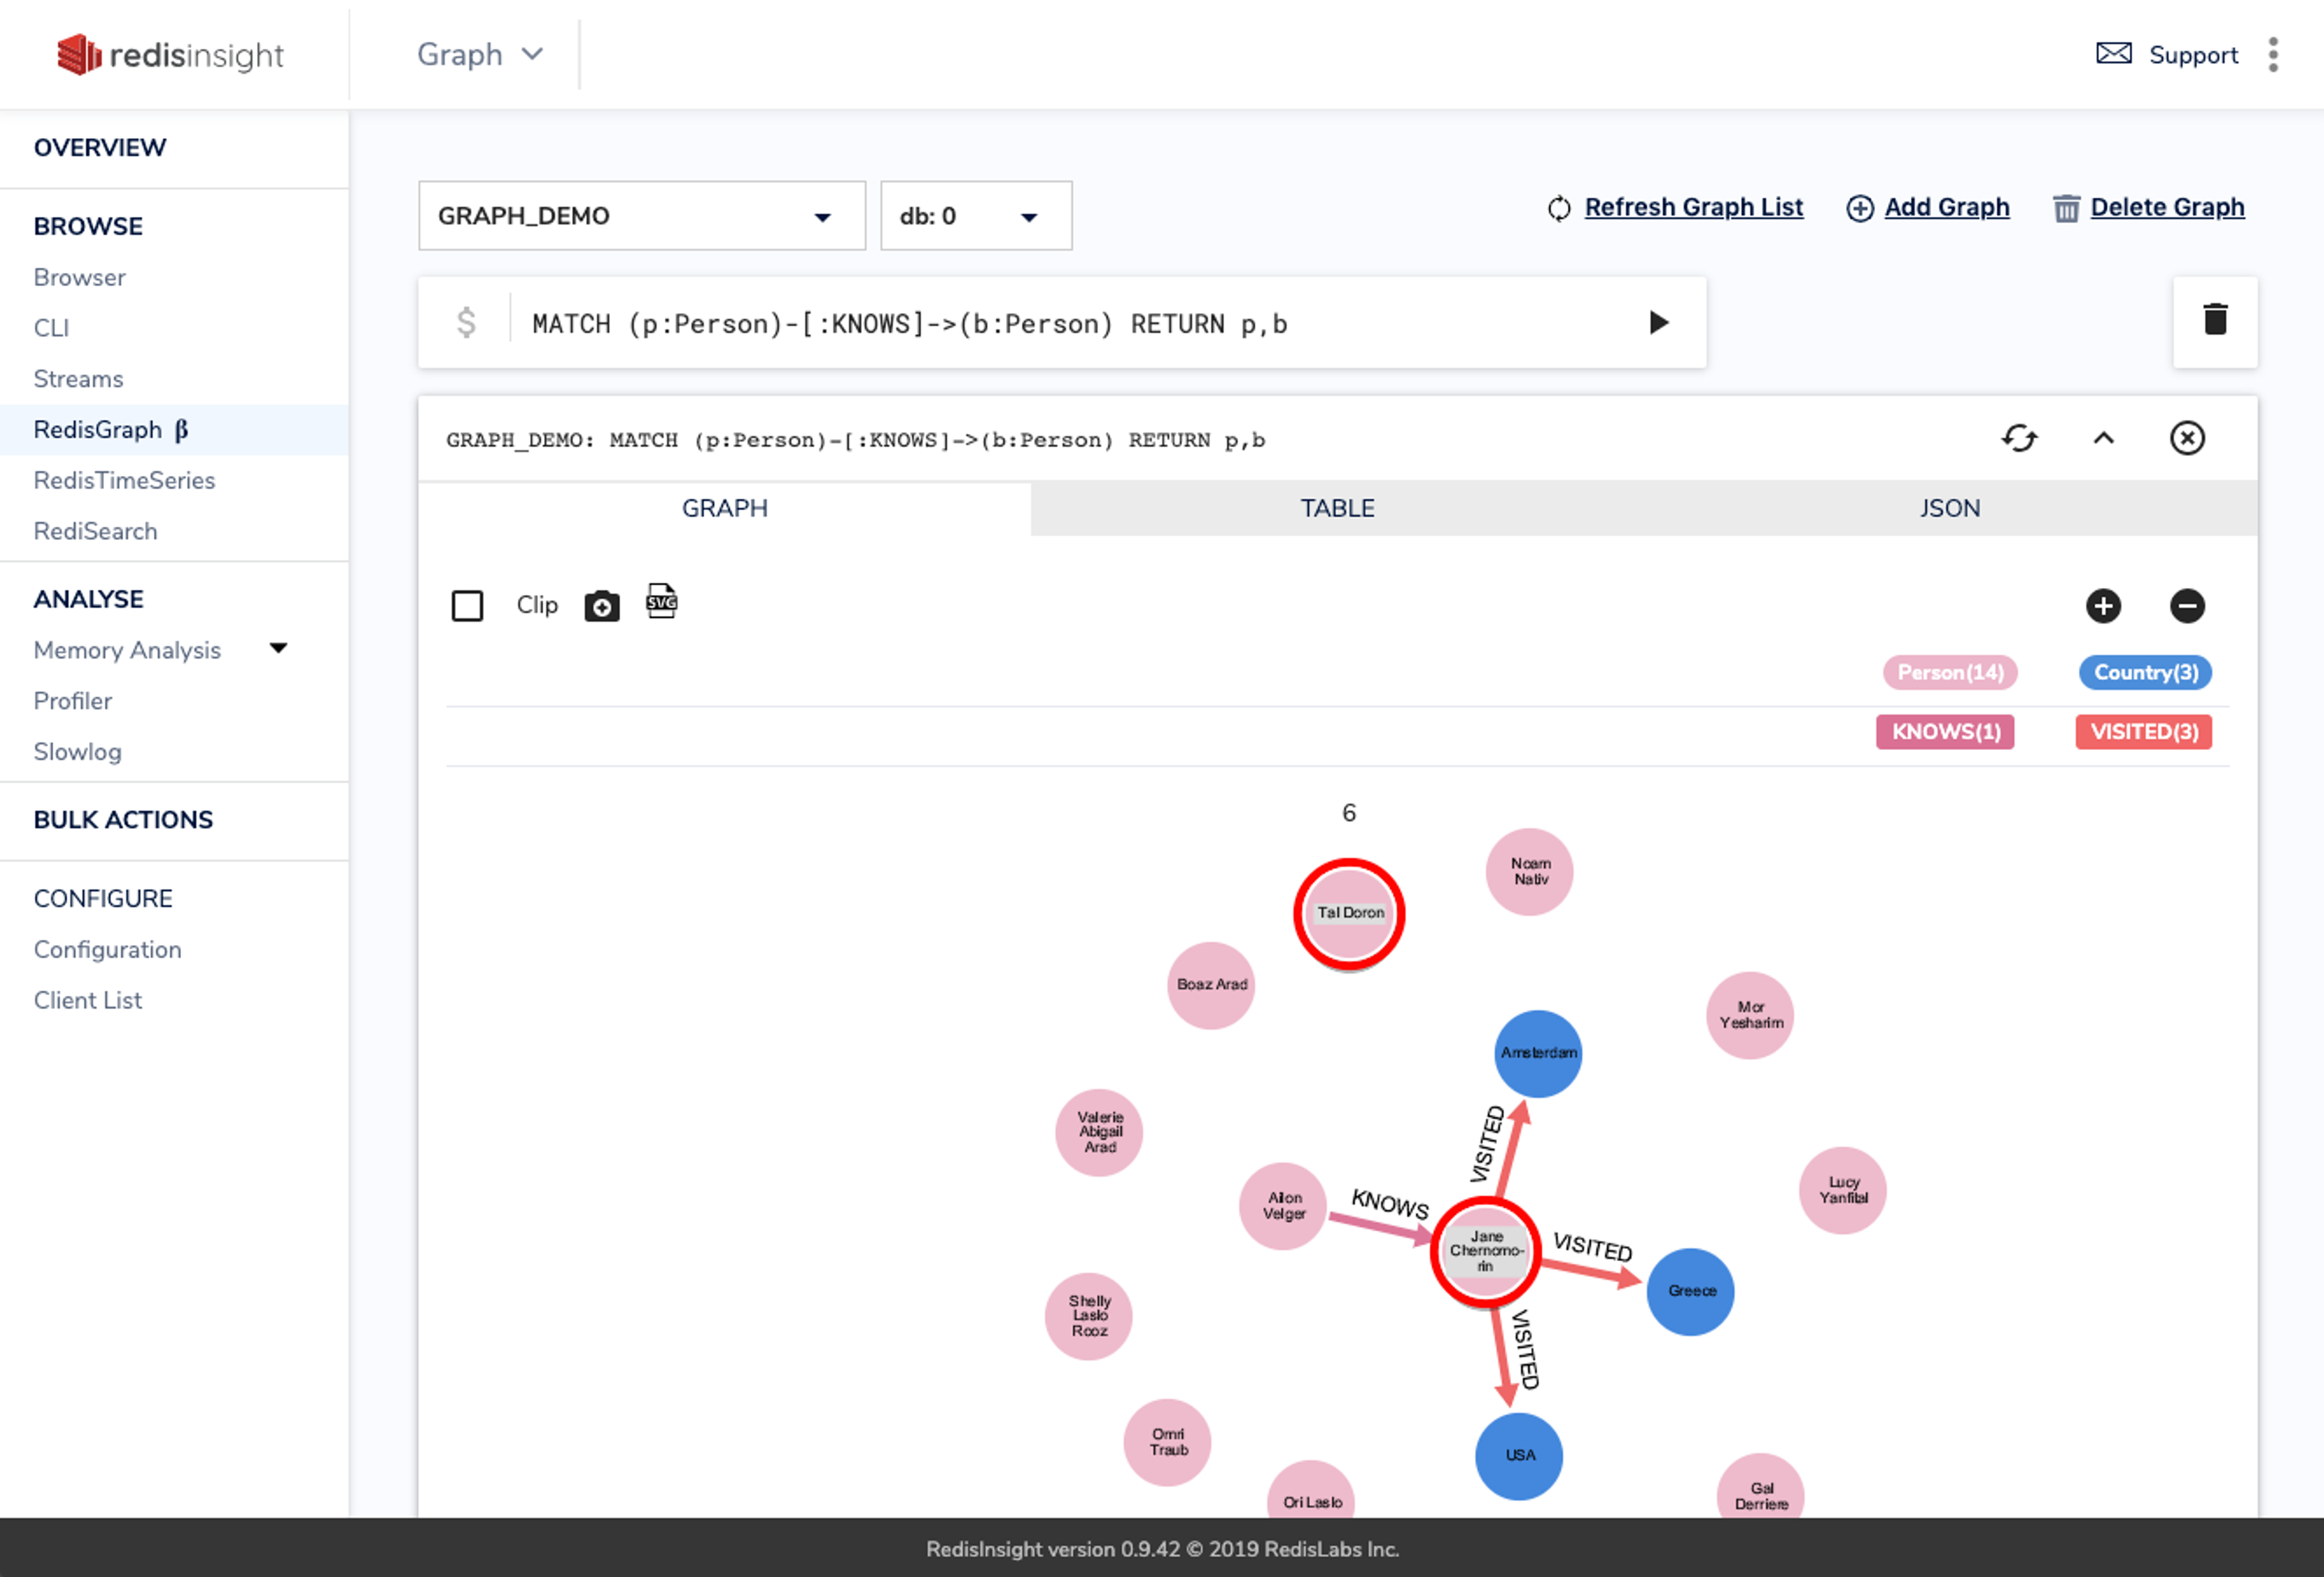The height and width of the screenshot is (1577, 2324).
Task: Open CLI in the sidebar
Action: click(x=51, y=328)
